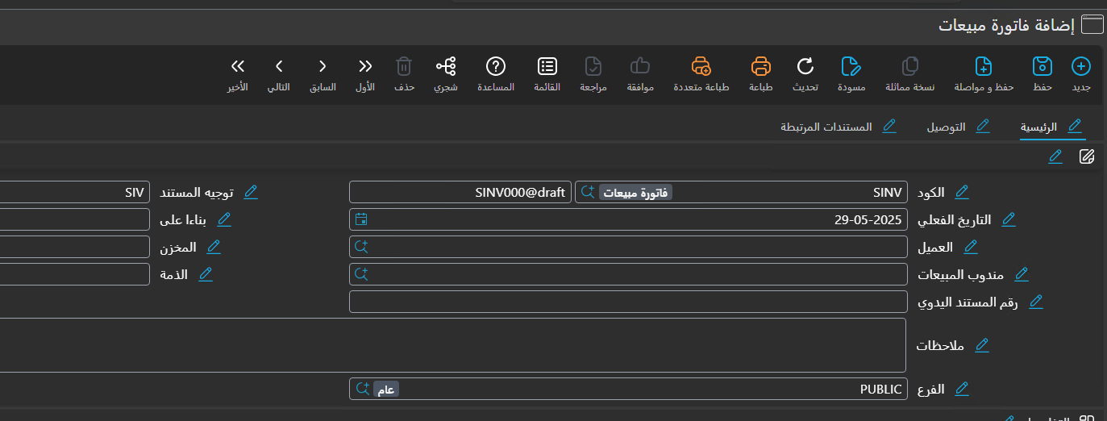Click the شجري (Tree) view icon

tap(445, 66)
